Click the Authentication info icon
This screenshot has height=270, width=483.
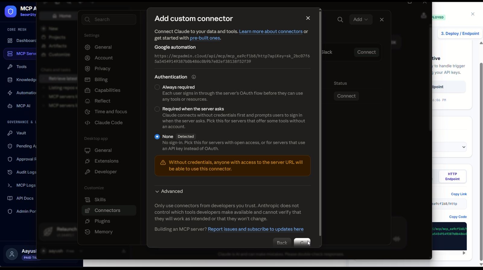point(194,77)
